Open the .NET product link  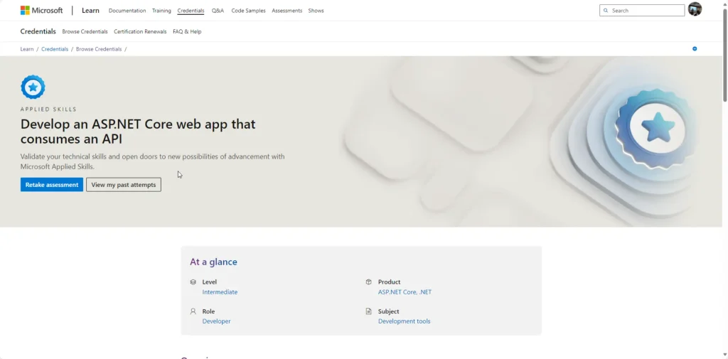tap(424, 292)
